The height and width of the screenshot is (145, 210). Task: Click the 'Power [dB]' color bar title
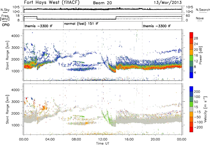(x=200, y=55)
